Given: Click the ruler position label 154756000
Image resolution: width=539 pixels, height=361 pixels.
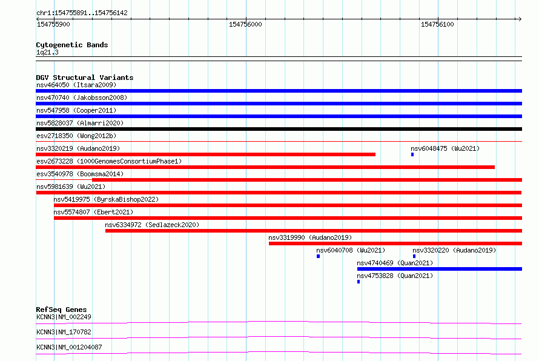Looking at the screenshot, I should (x=245, y=24).
